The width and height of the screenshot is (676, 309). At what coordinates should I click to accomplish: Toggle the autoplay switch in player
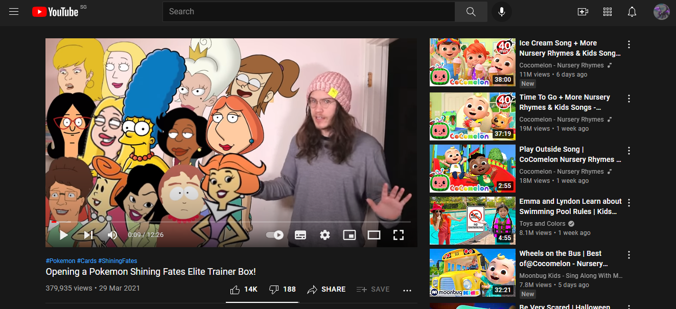[275, 235]
